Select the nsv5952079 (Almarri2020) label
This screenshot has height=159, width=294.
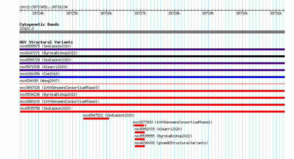(158, 129)
